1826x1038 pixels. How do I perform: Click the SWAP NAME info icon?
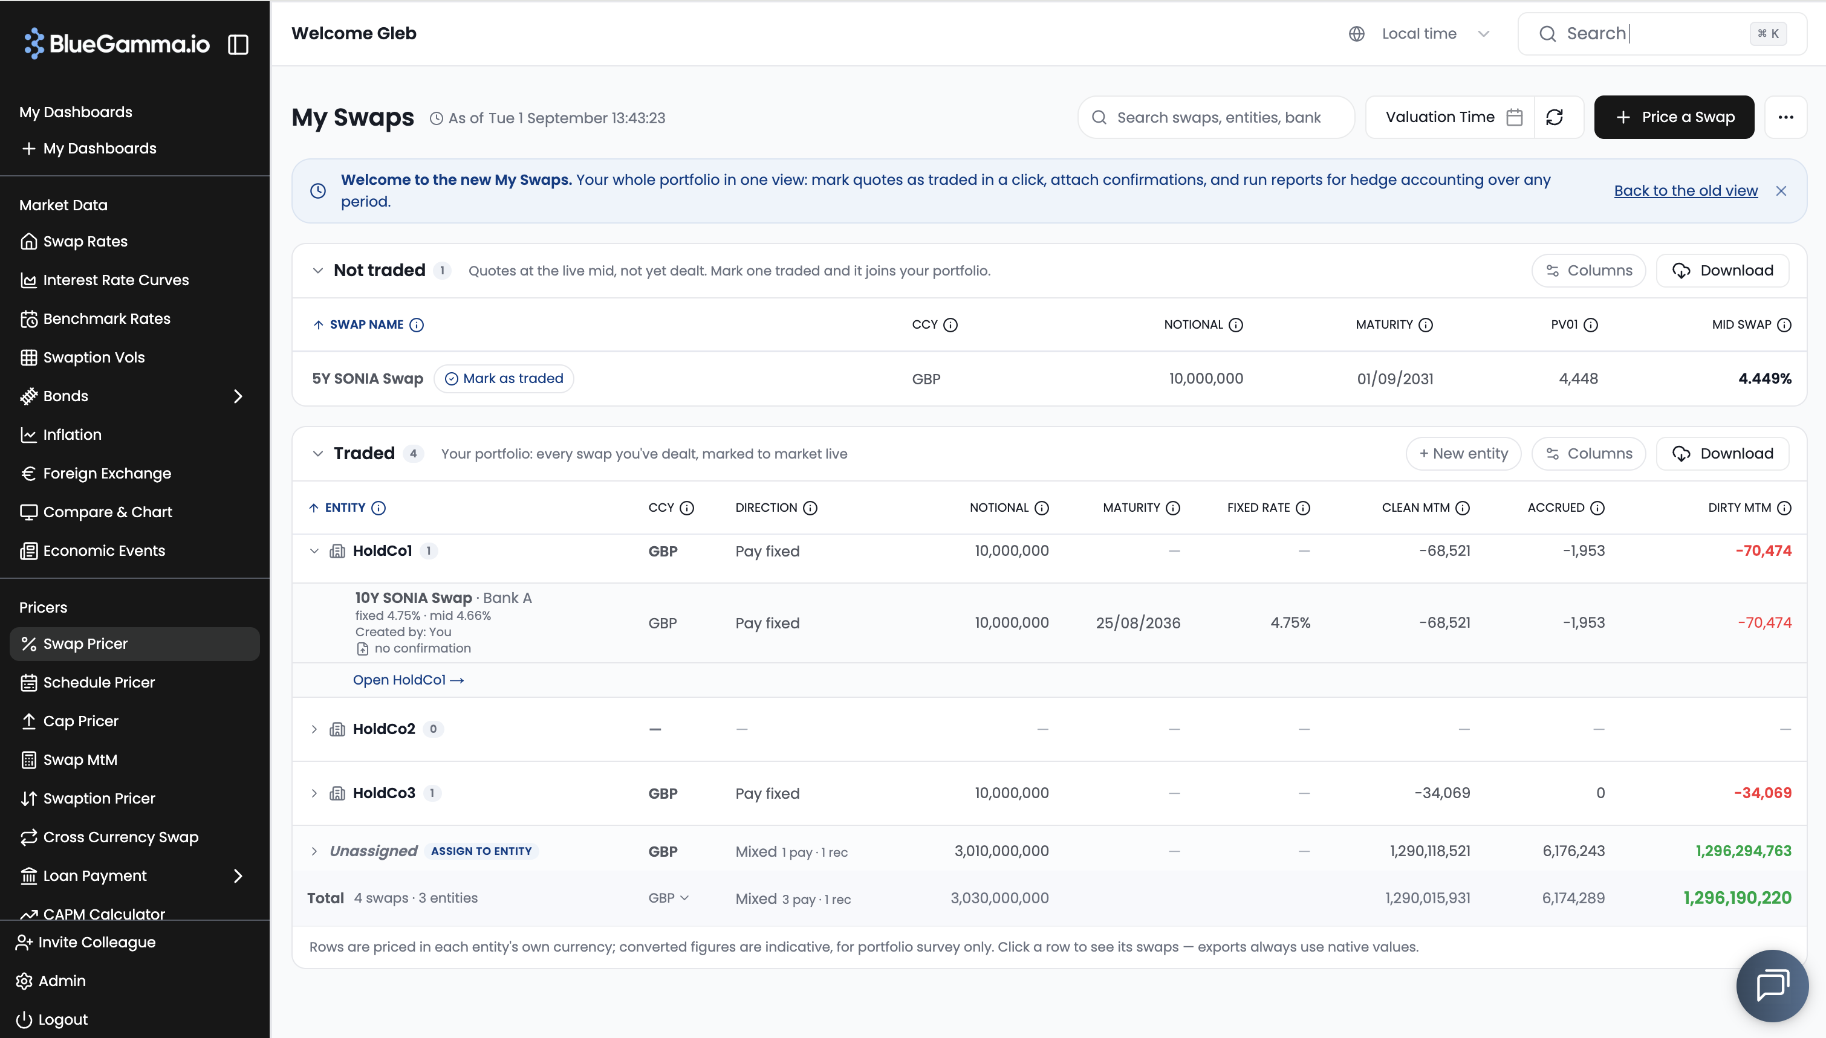click(417, 325)
